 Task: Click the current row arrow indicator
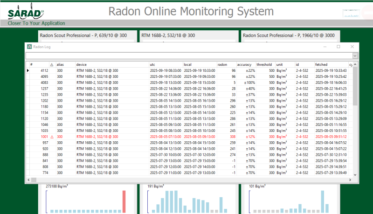click(x=28, y=70)
